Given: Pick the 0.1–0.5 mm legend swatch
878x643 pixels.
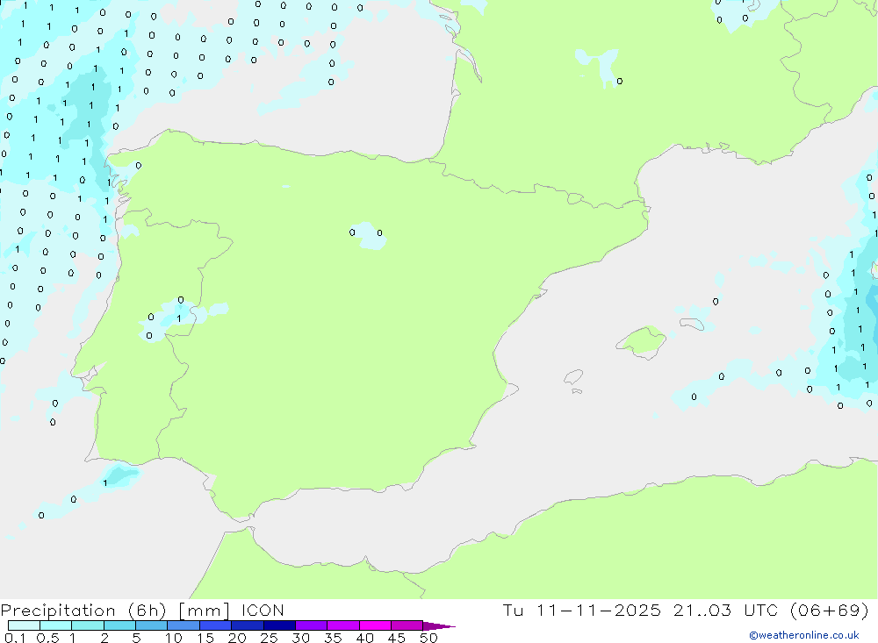Looking at the screenshot, I should (x=24, y=625).
